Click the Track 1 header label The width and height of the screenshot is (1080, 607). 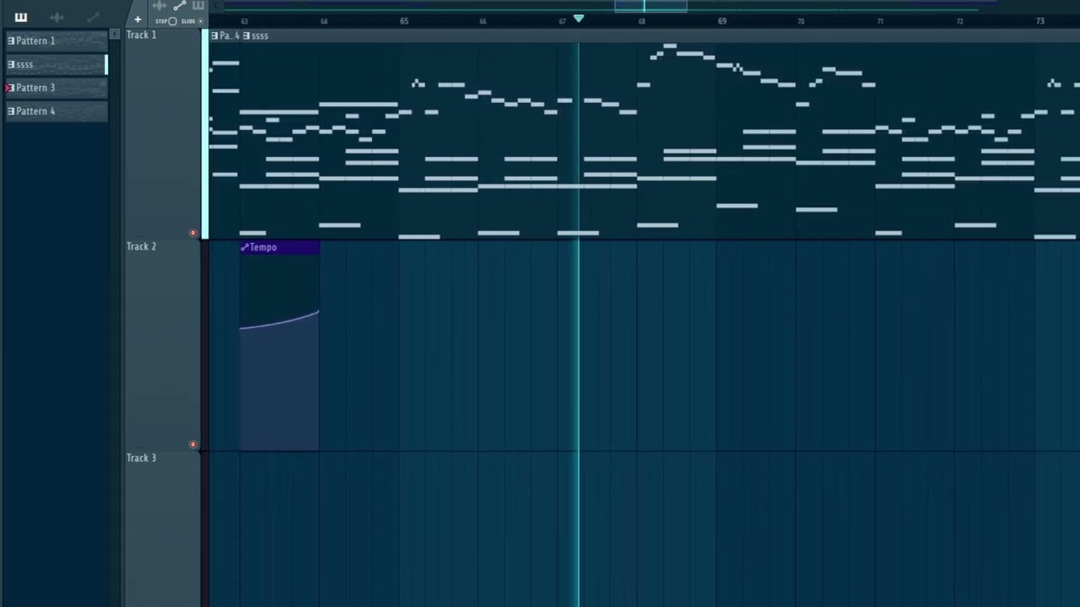tap(142, 35)
